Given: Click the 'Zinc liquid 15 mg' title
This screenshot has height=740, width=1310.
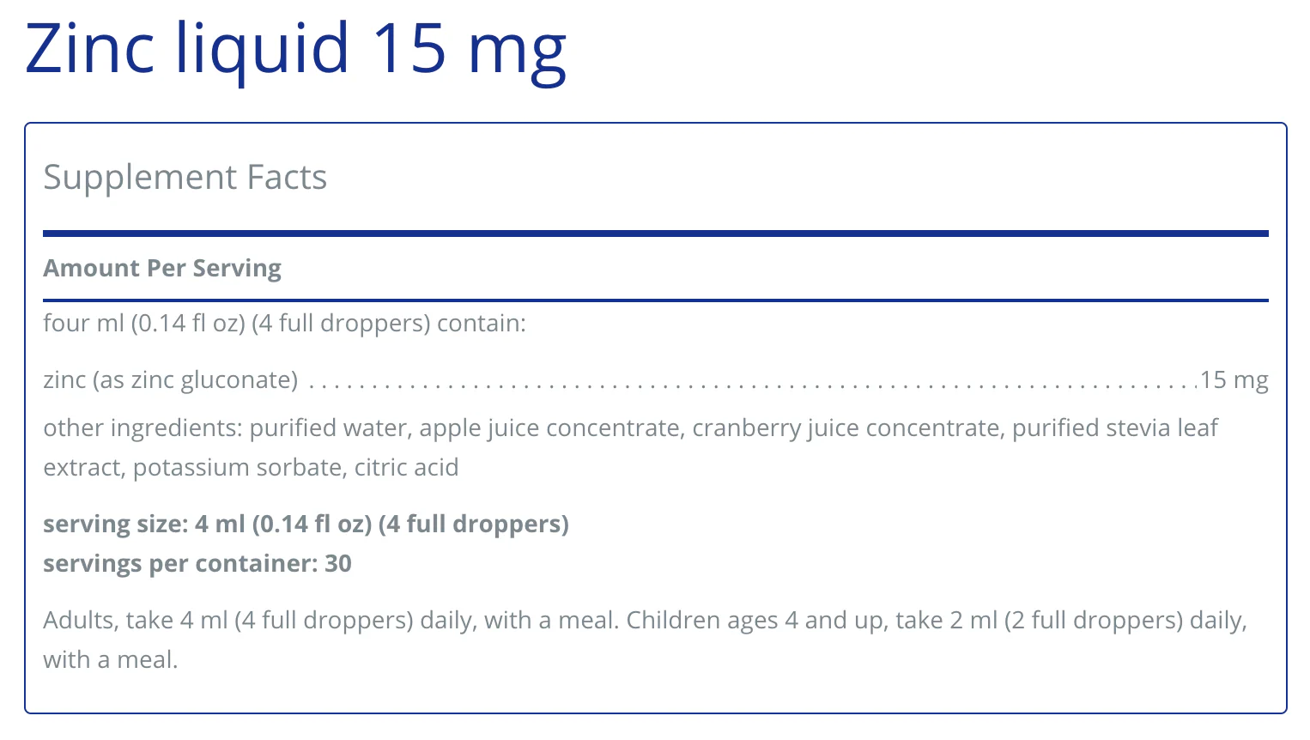Looking at the screenshot, I should pyautogui.click(x=296, y=49).
